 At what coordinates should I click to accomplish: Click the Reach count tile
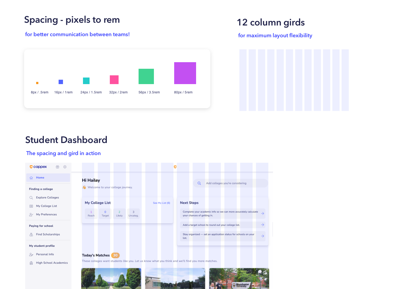tap(91, 214)
